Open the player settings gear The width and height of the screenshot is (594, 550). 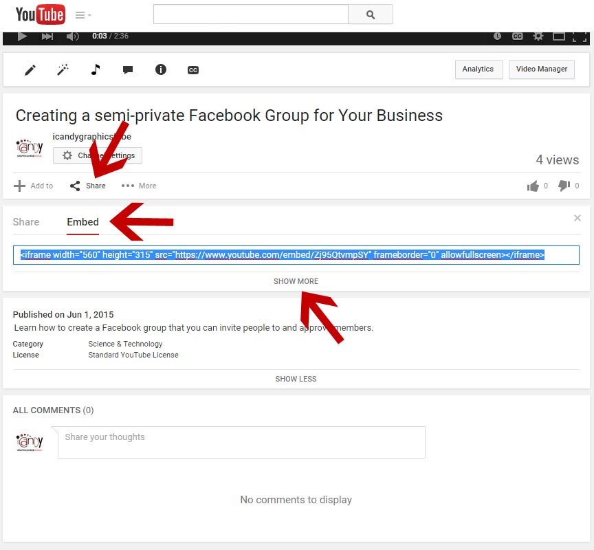coord(538,36)
